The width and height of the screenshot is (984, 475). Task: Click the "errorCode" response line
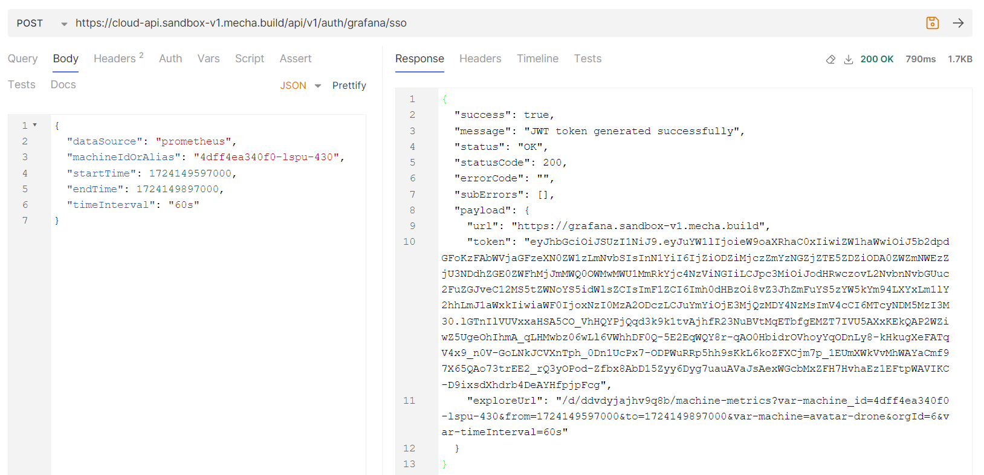pyautogui.click(x=504, y=178)
